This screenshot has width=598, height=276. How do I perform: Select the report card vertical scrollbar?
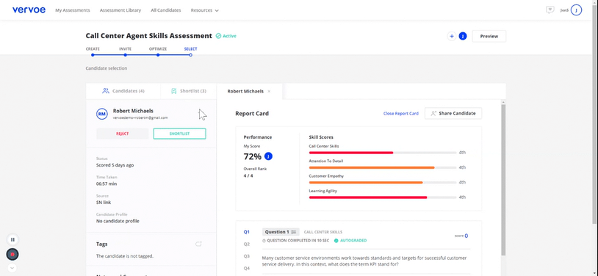click(x=503, y=179)
